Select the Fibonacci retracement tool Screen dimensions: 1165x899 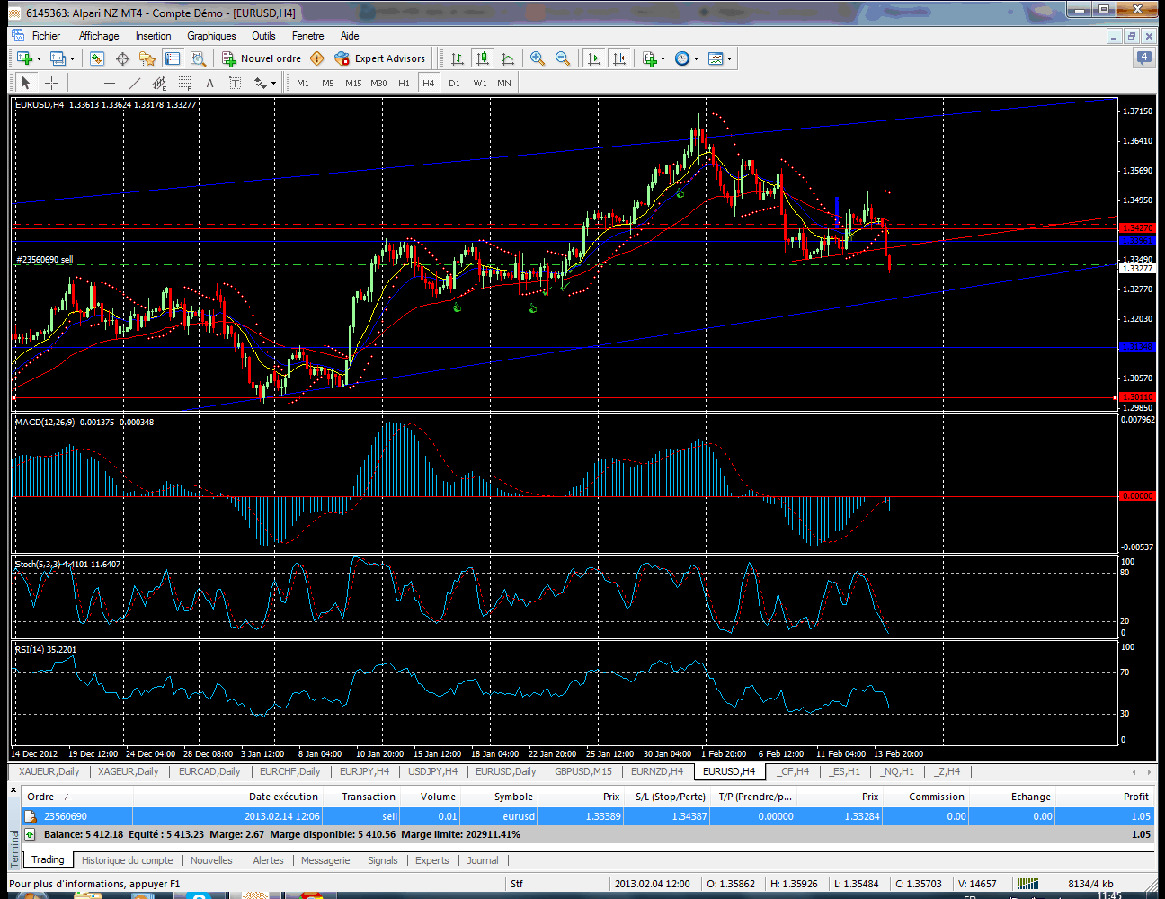184,83
